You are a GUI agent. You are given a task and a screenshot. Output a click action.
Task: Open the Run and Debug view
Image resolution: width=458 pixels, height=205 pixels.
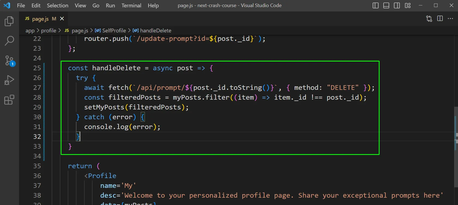click(x=9, y=80)
